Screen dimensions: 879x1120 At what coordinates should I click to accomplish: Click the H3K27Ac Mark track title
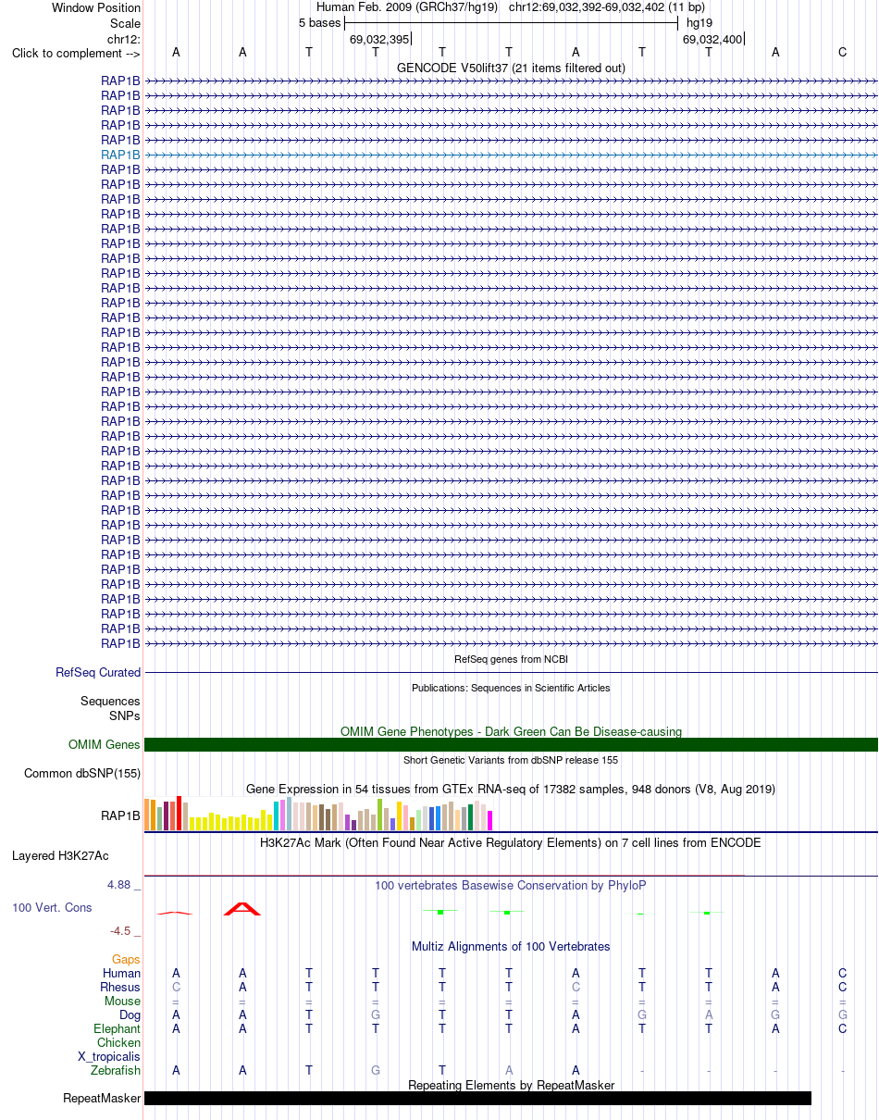(x=511, y=842)
